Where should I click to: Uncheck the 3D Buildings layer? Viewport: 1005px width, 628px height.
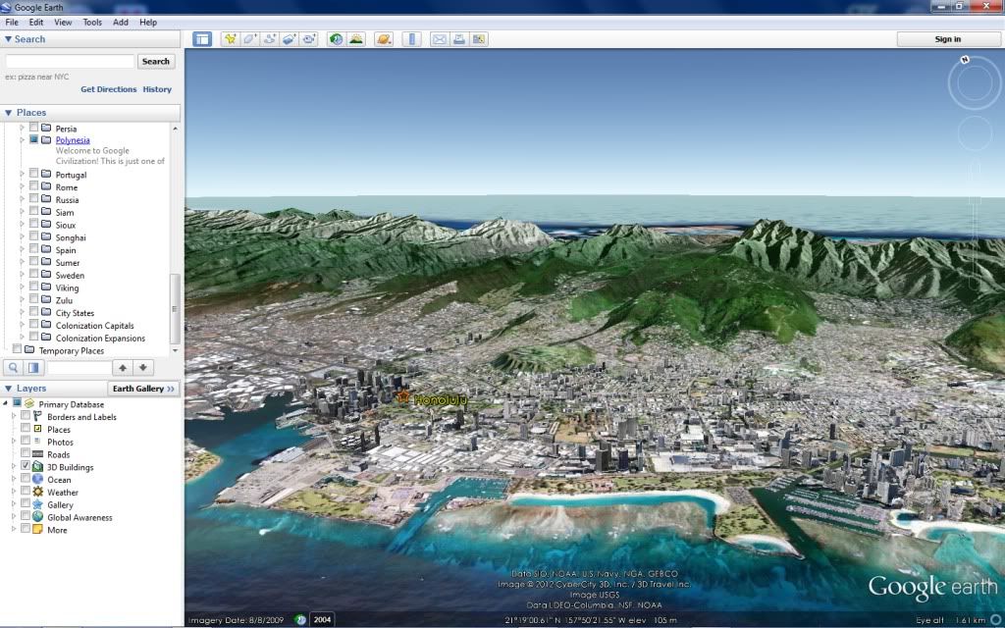pyautogui.click(x=26, y=466)
